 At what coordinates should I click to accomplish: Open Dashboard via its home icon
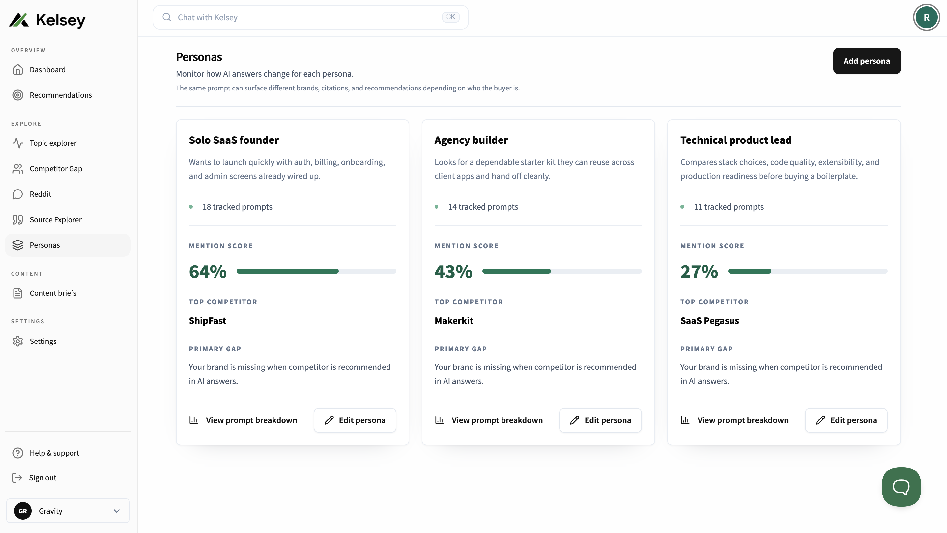tap(18, 70)
